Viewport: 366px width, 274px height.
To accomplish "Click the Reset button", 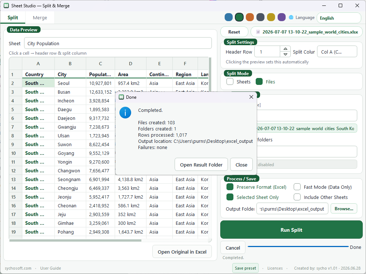I will point(234,32).
